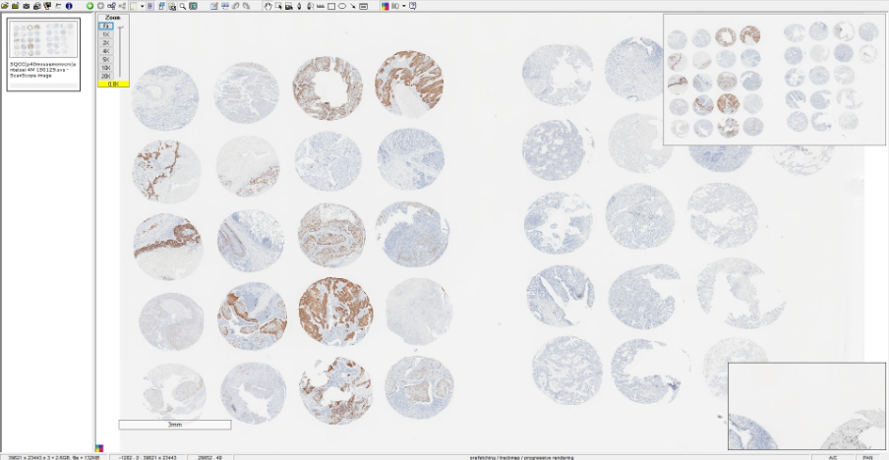Click the gray circle icon beside the green one

pyautogui.click(x=100, y=6)
